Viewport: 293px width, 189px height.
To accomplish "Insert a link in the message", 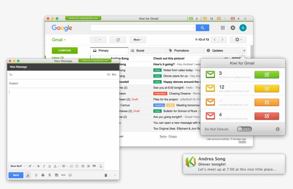I will pos(63,175).
